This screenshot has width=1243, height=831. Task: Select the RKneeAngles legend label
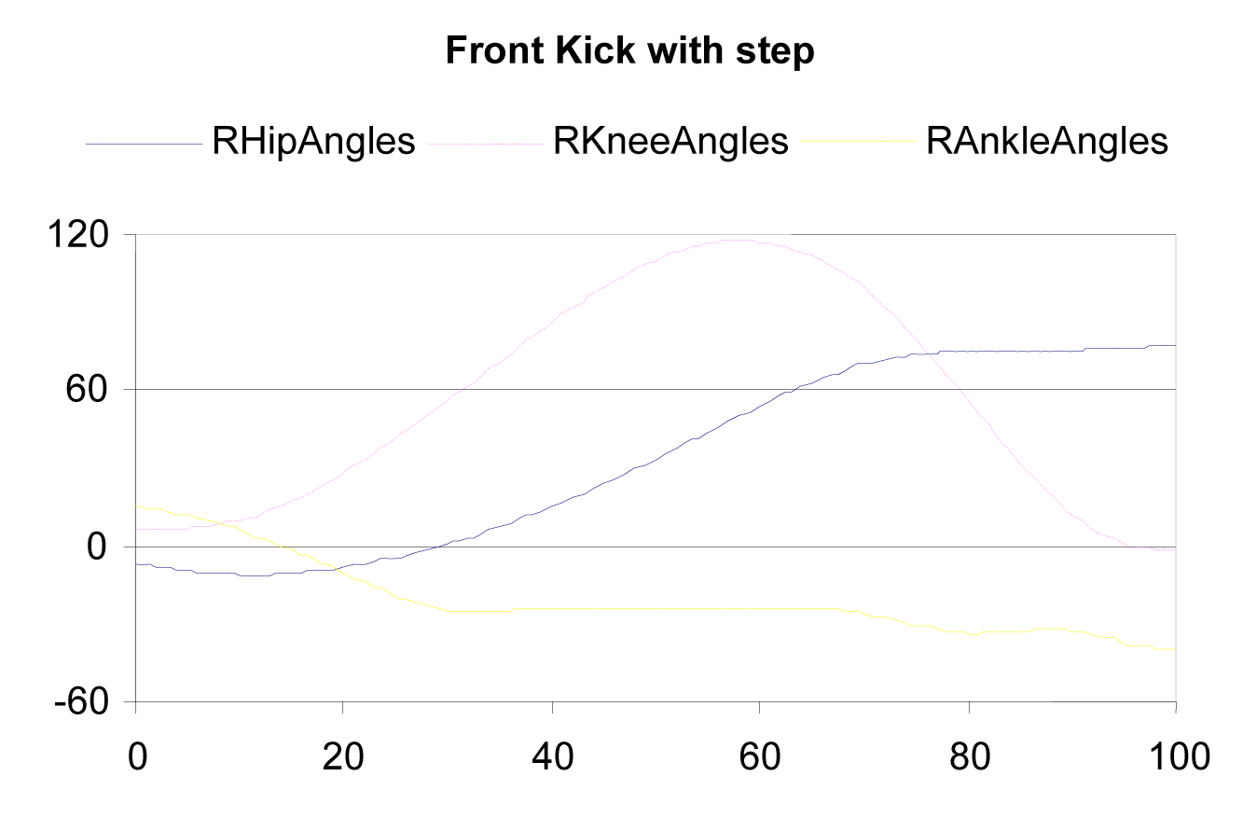point(670,141)
